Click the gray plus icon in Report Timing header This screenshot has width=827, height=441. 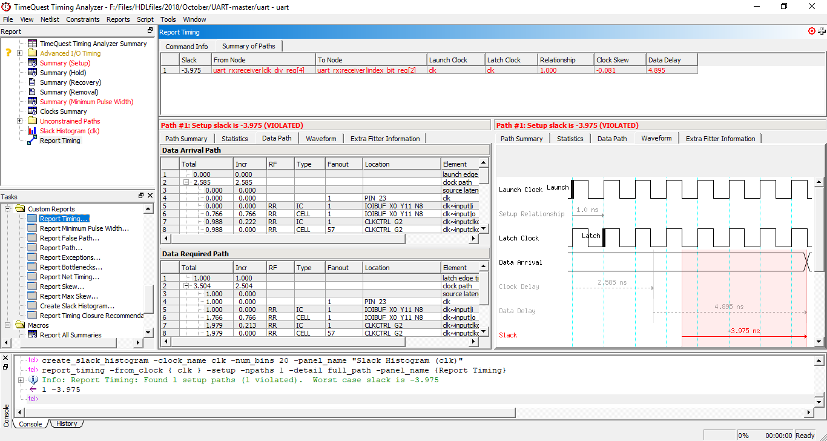pyautogui.click(x=822, y=31)
